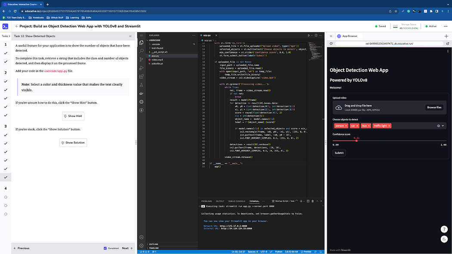Open the status bar notifications bell
The height and width of the screenshot is (254, 452).
click(321, 252)
